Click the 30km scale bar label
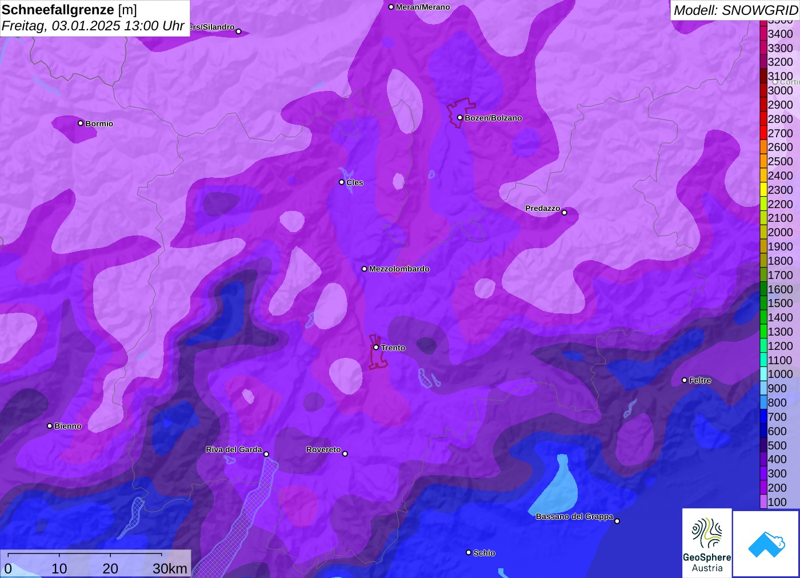Screen dimensions: 800x578 click(170, 569)
